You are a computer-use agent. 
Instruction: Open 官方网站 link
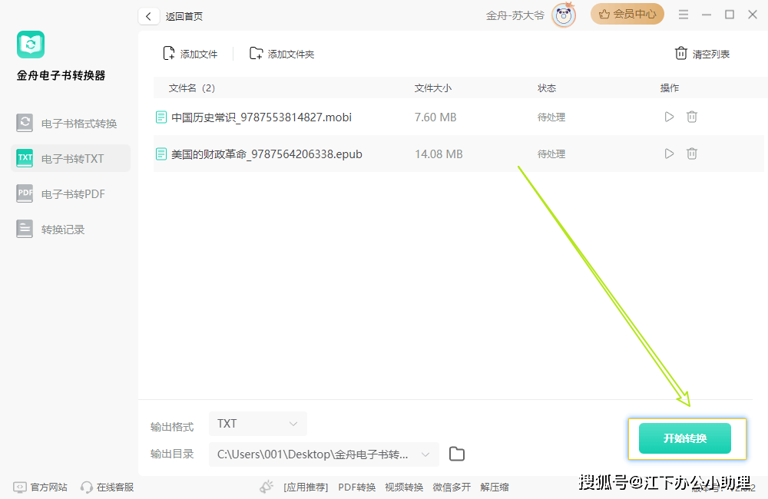[x=49, y=487]
